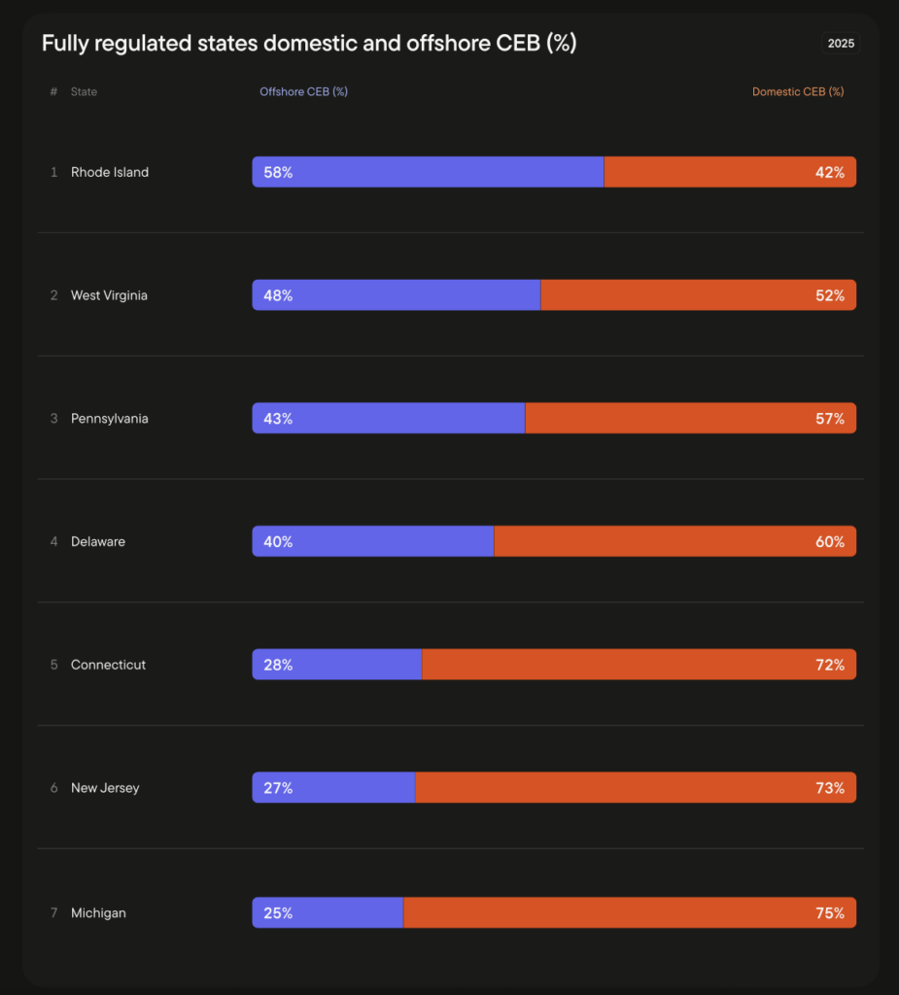
Task: Click Michigan's 25% offshore bar segment
Action: (328, 913)
